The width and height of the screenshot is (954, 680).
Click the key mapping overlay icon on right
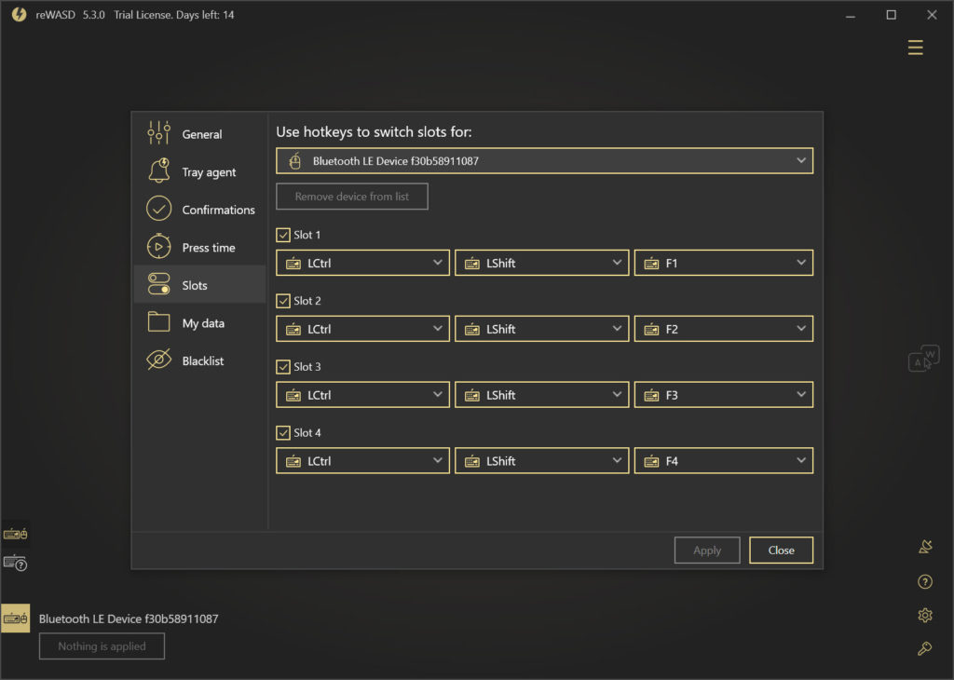923,359
